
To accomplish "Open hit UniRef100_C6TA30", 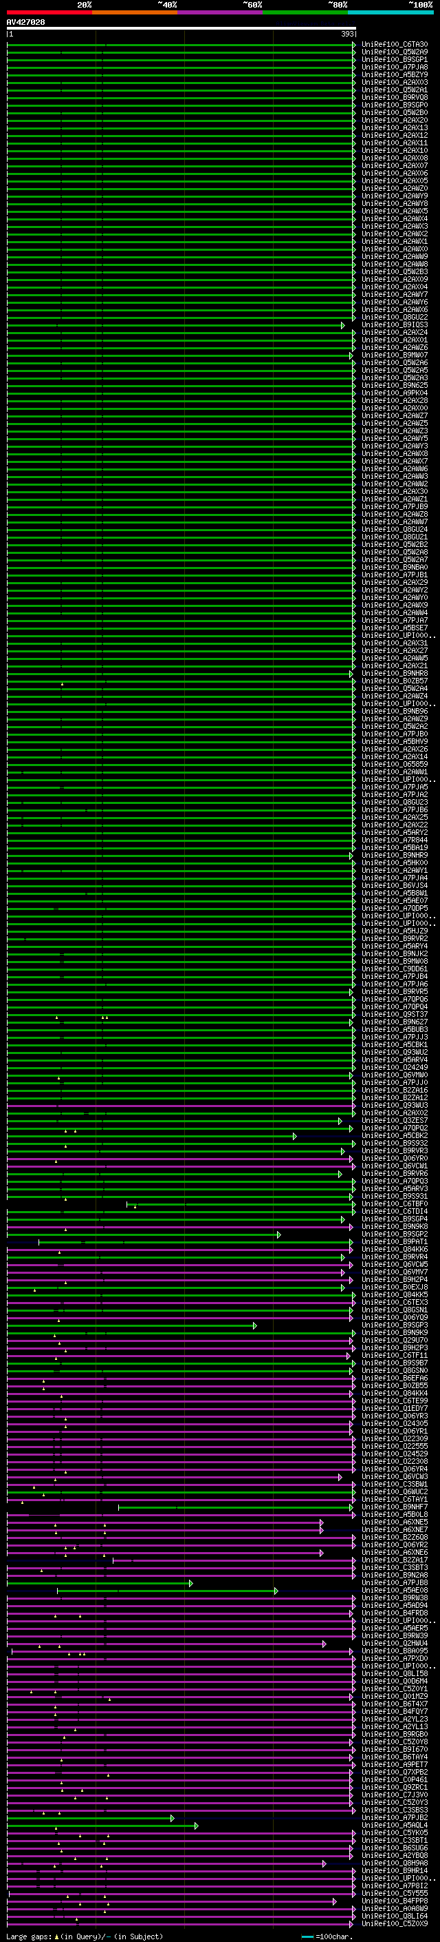I will click(395, 45).
